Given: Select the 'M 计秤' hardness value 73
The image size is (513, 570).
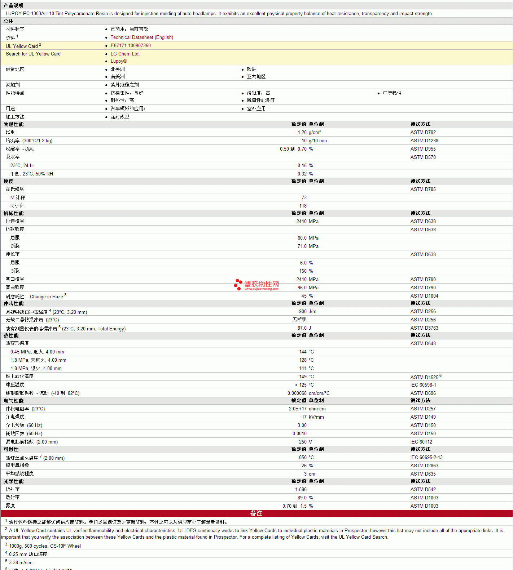Looking at the screenshot, I should [304, 197].
